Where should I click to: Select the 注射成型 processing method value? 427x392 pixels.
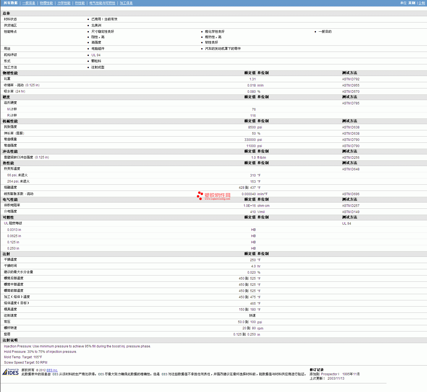[x=98, y=67]
